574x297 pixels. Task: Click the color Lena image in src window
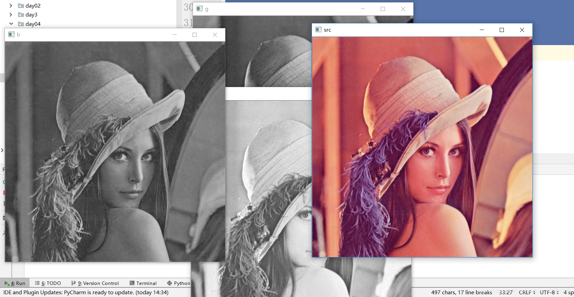(422, 147)
